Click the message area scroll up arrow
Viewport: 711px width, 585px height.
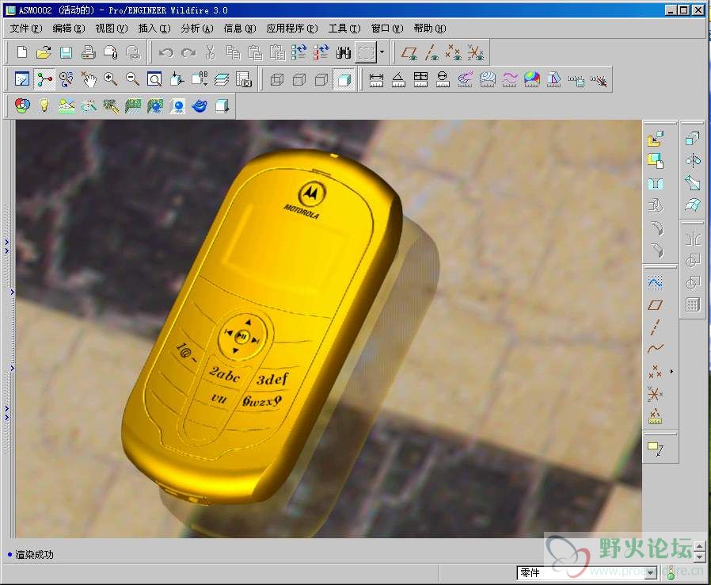click(x=700, y=546)
